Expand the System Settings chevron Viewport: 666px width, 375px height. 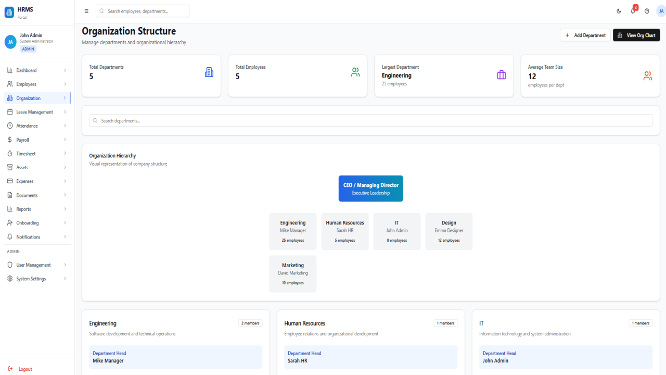point(65,279)
